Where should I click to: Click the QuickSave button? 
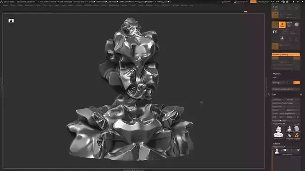click(226, 2)
